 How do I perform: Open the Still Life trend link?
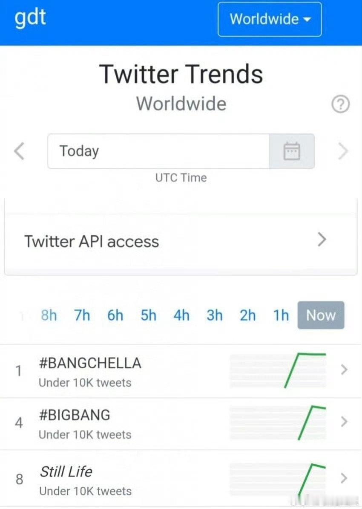(66, 471)
